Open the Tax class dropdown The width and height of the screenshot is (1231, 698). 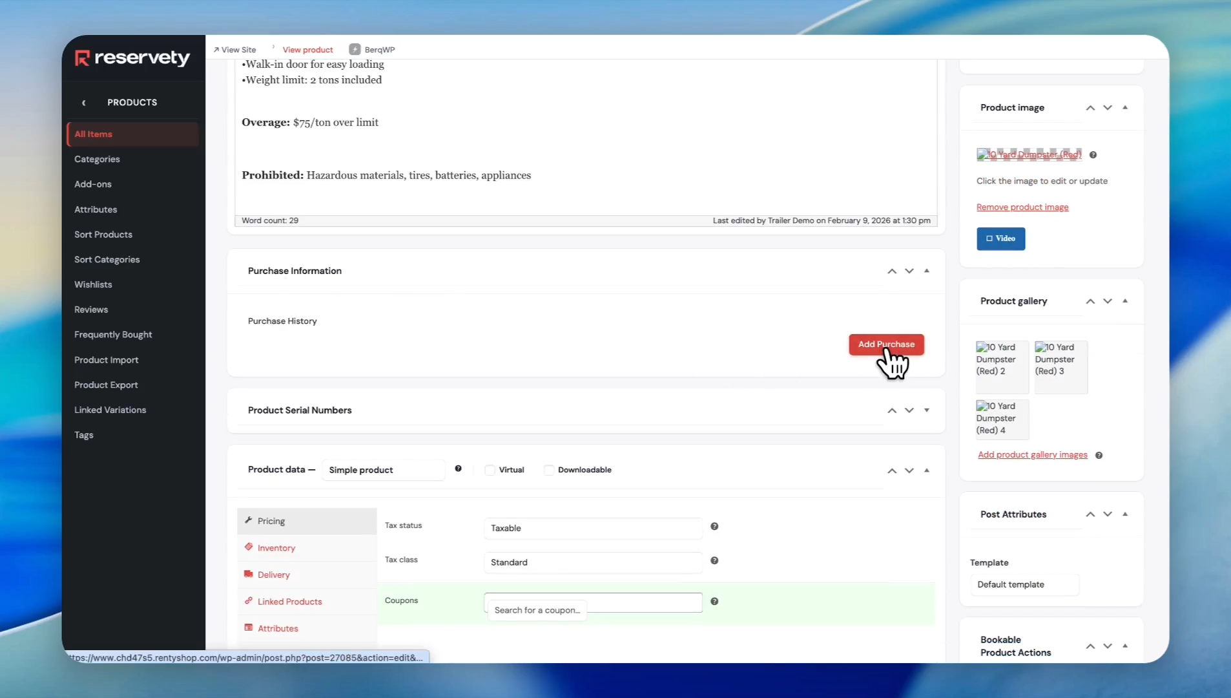593,562
